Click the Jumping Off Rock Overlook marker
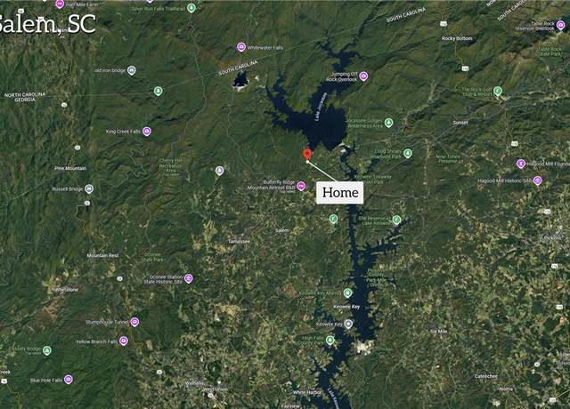 click(363, 76)
